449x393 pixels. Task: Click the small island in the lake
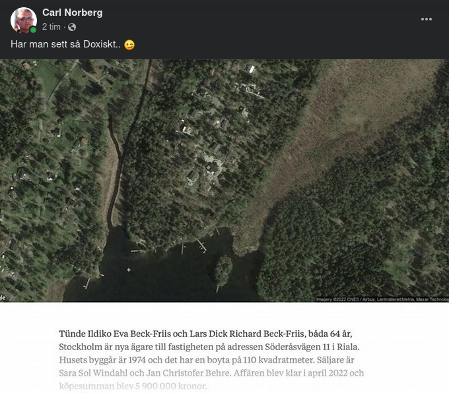tap(223, 269)
